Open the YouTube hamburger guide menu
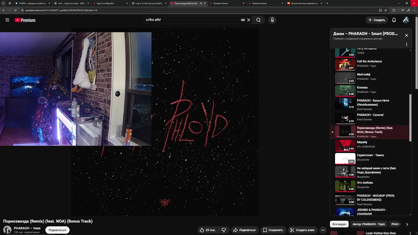The image size is (418, 235). pos(7,20)
